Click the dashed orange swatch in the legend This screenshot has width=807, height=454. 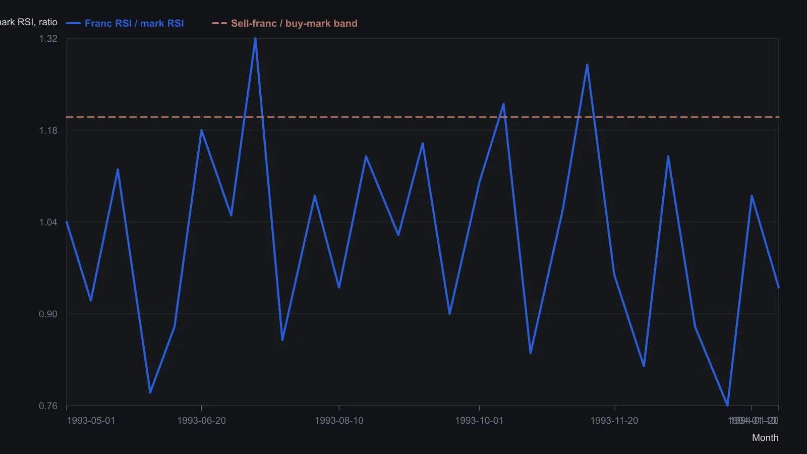pos(219,23)
